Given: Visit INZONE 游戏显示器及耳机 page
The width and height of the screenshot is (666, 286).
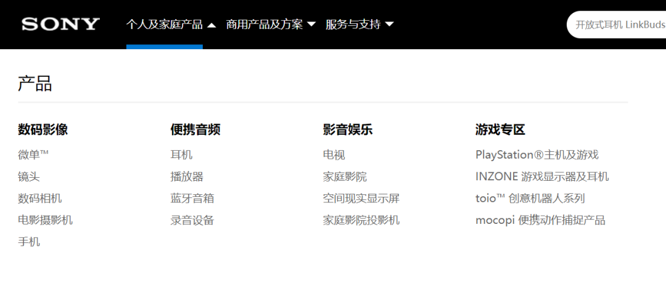Looking at the screenshot, I should coord(542,177).
